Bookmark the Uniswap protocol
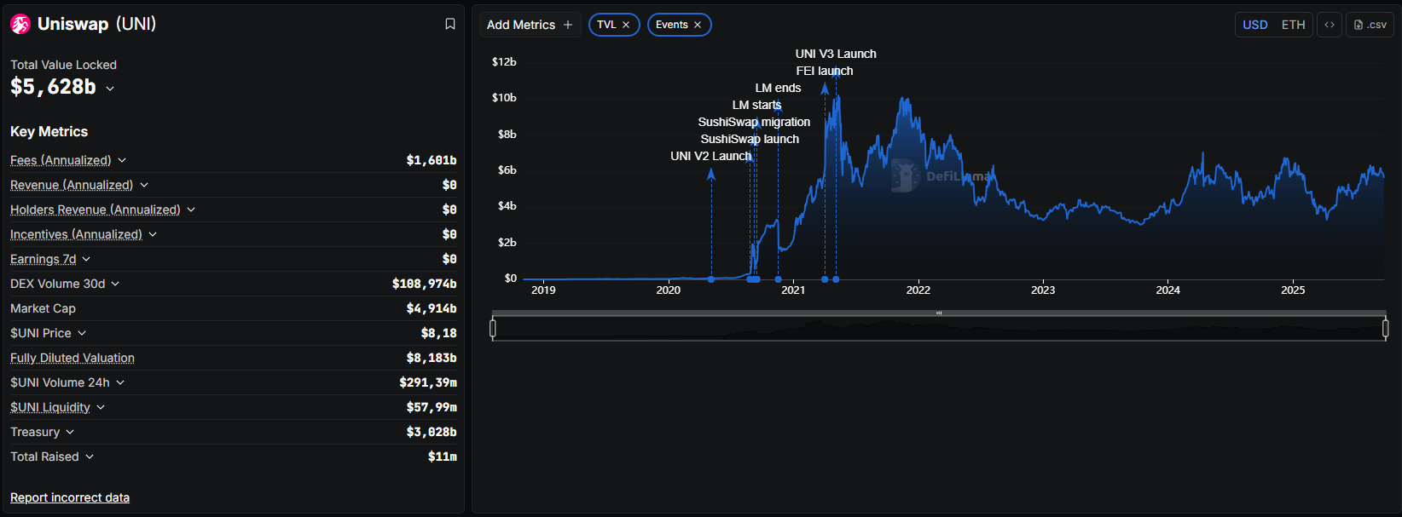1402x517 pixels. pyautogui.click(x=450, y=25)
